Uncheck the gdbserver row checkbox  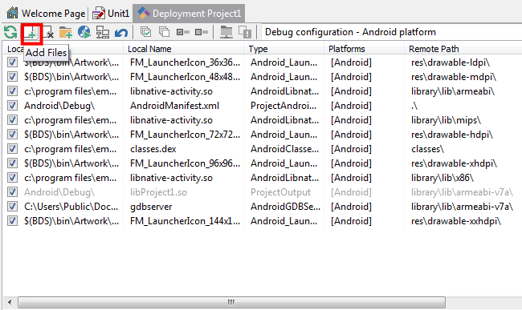12,207
